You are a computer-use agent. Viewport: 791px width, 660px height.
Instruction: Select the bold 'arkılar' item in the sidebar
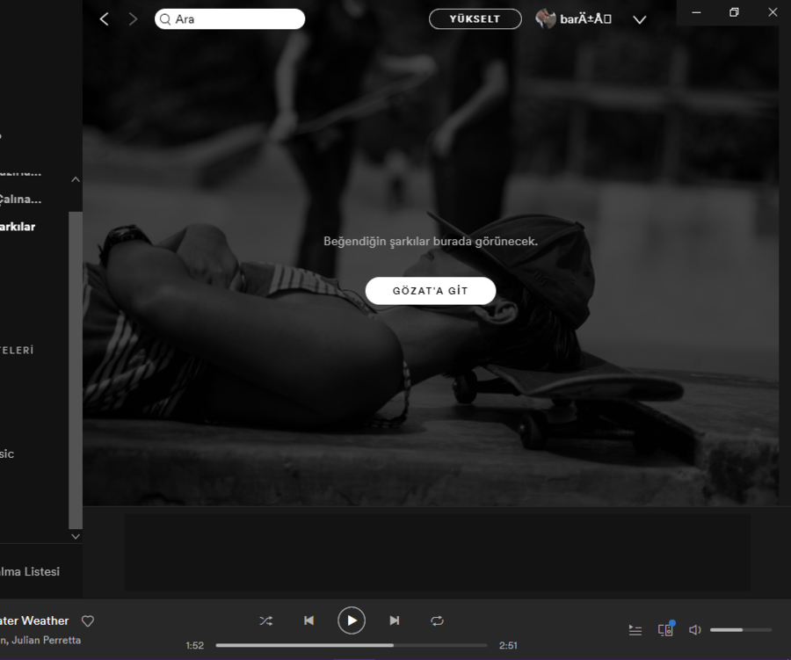tap(18, 227)
